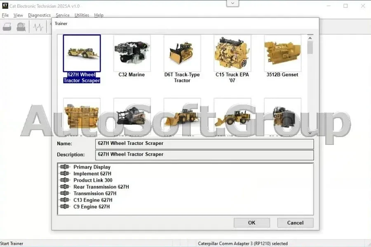Select the 3512B Genset icon
Screen dimensions: 371x247
282,53
